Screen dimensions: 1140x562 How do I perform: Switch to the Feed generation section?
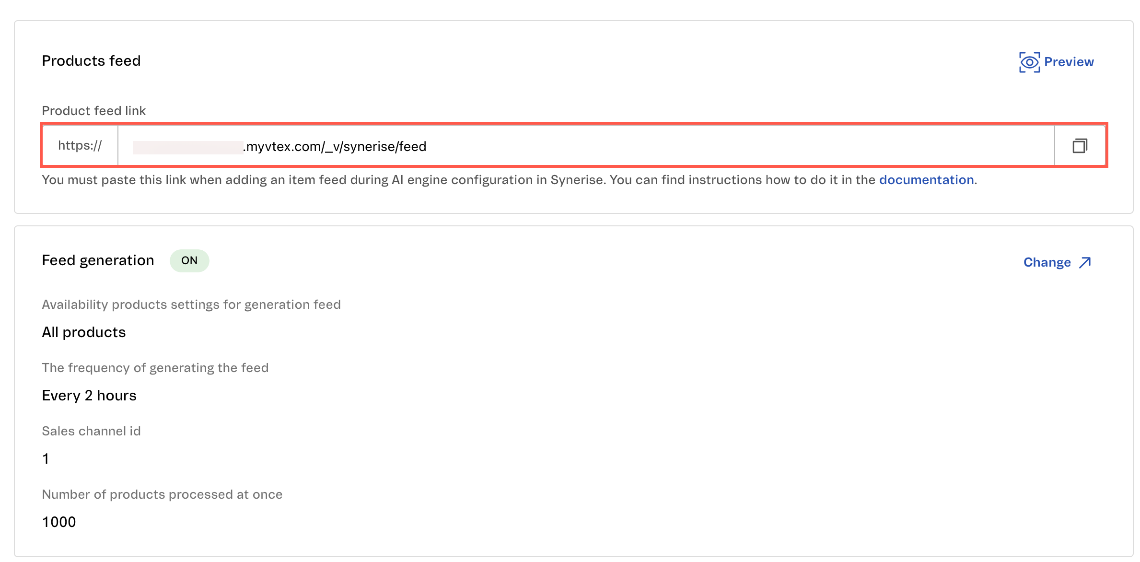98,260
